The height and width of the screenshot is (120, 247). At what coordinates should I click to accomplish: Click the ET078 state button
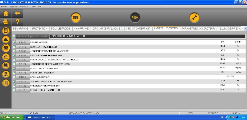point(23,77)
